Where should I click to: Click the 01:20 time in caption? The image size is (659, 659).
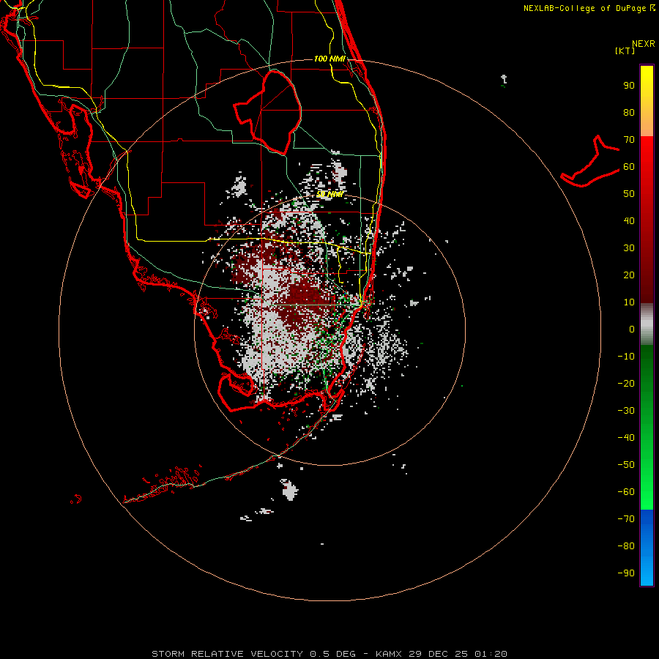491,654
